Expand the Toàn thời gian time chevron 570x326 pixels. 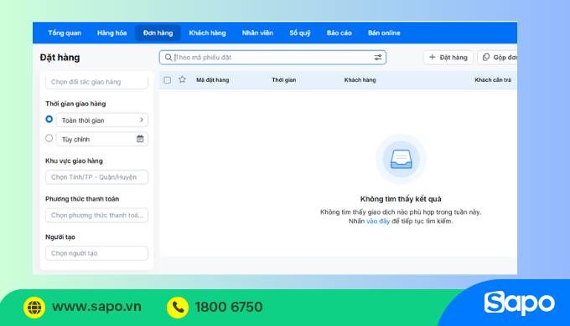point(142,120)
